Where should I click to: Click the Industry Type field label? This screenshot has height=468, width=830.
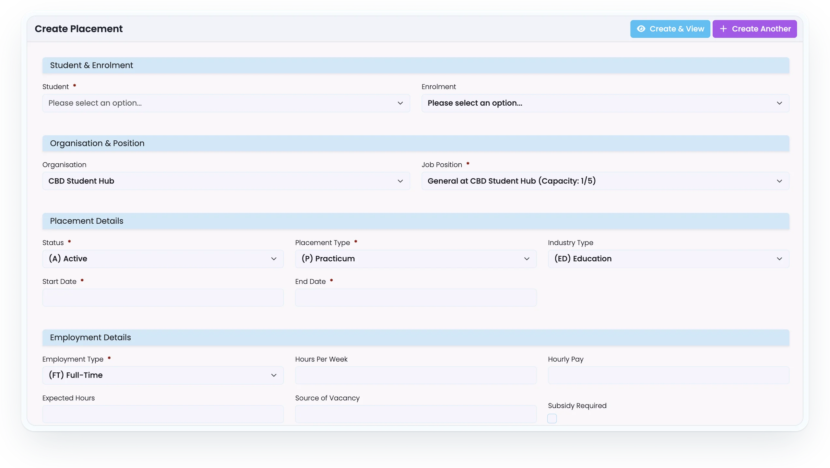pos(570,242)
